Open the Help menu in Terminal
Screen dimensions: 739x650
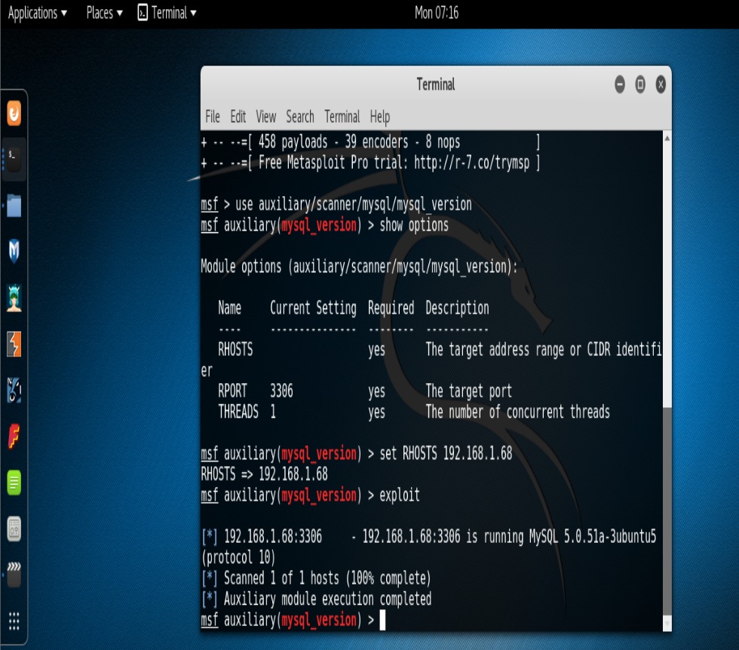click(380, 117)
